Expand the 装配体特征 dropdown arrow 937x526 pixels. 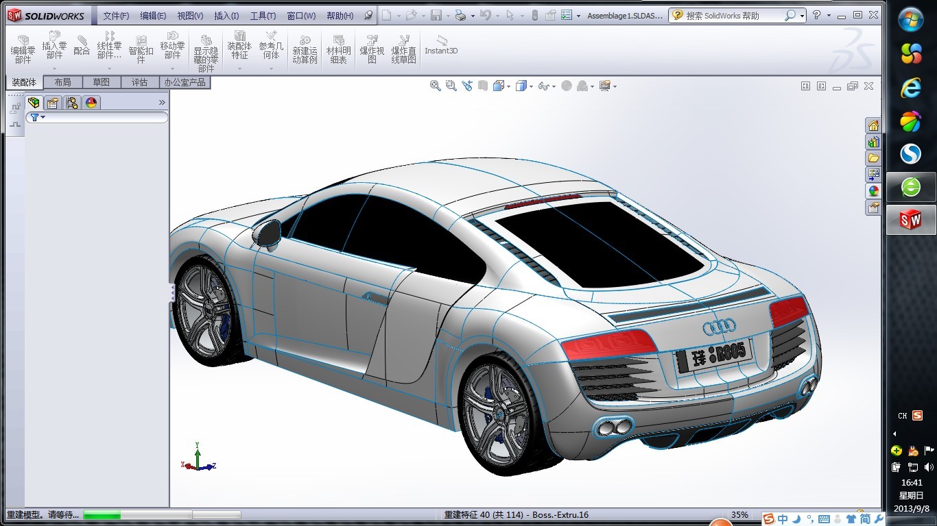coord(239,68)
